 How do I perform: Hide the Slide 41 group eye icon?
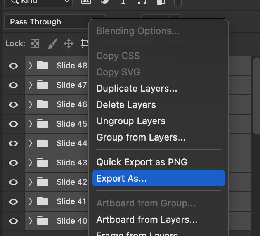coord(14,201)
